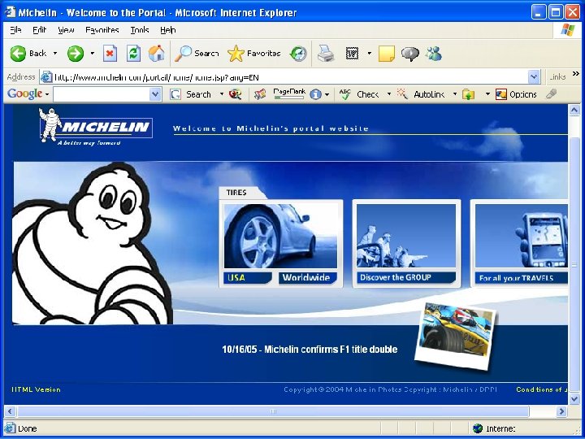Click the Worldwide tires link
Image resolution: width=585 pixels, height=439 pixels.
[x=307, y=278]
